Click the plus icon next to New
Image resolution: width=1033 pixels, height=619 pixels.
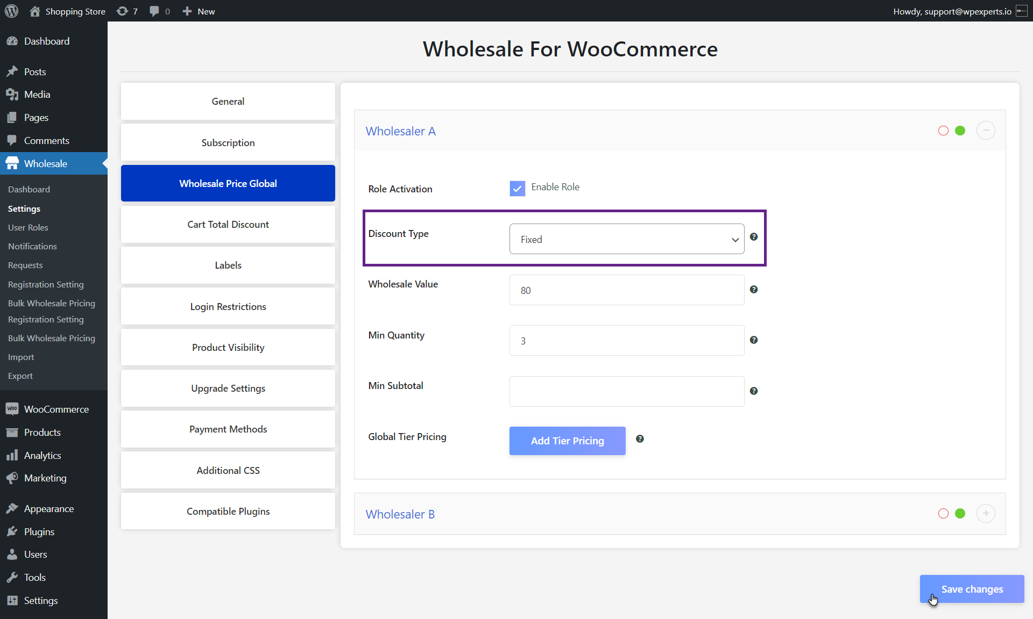[187, 11]
